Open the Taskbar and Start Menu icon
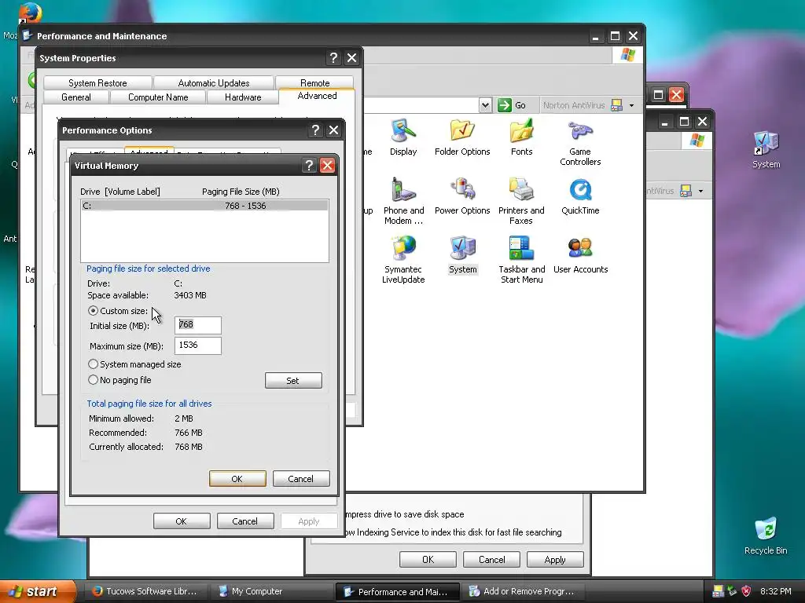805x603 pixels. [x=522, y=259]
